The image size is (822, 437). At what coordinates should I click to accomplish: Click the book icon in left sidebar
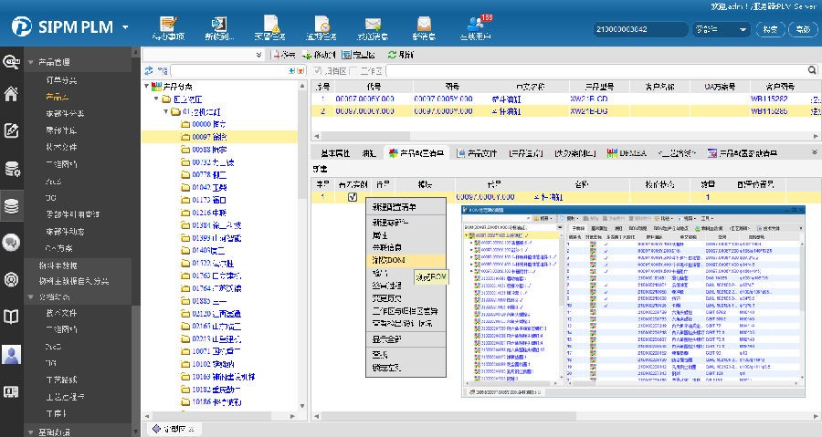coord(12,317)
